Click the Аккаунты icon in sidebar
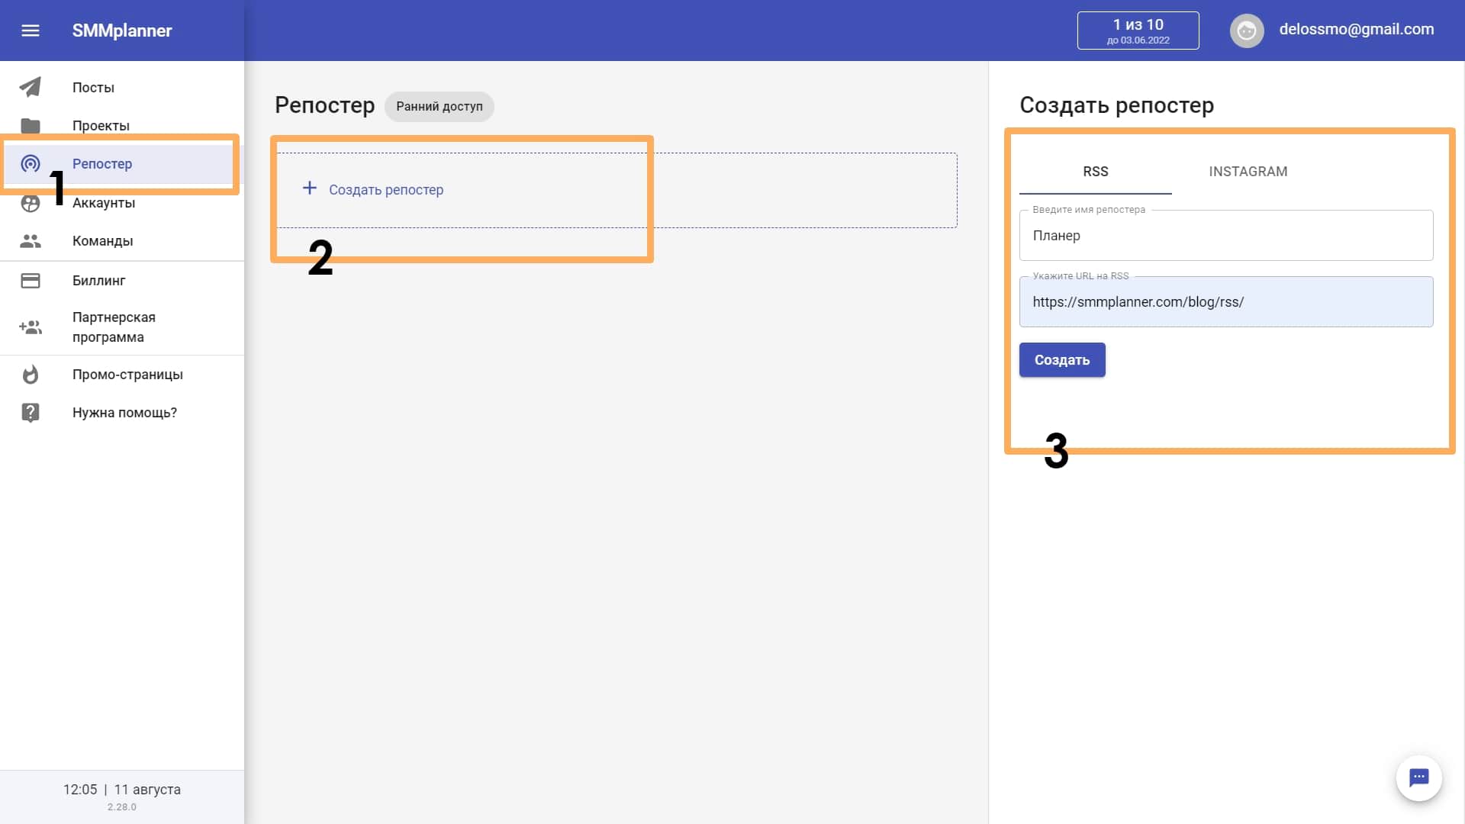1465x824 pixels. click(x=31, y=203)
